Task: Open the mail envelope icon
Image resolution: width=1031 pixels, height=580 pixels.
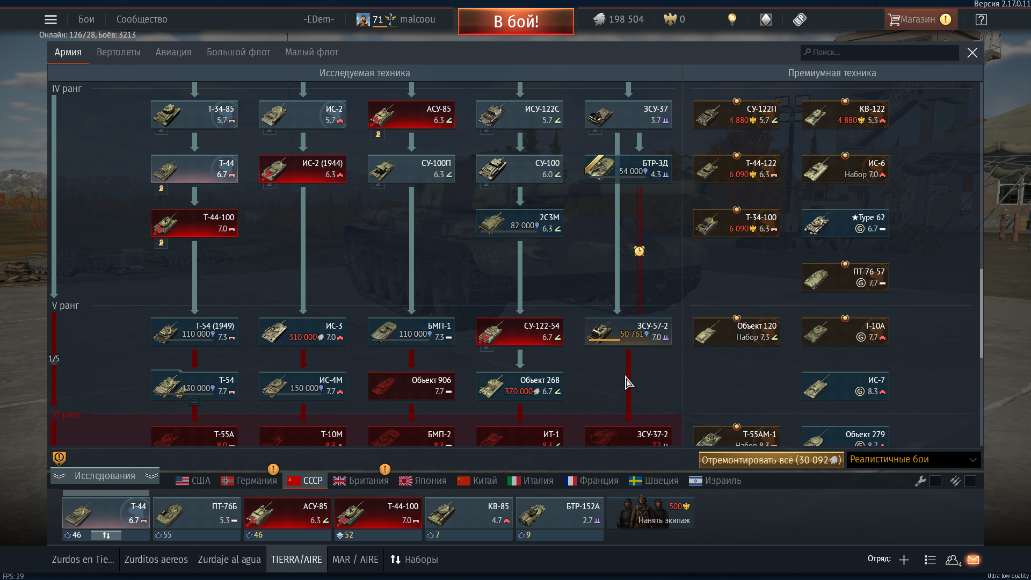Action: click(x=973, y=560)
